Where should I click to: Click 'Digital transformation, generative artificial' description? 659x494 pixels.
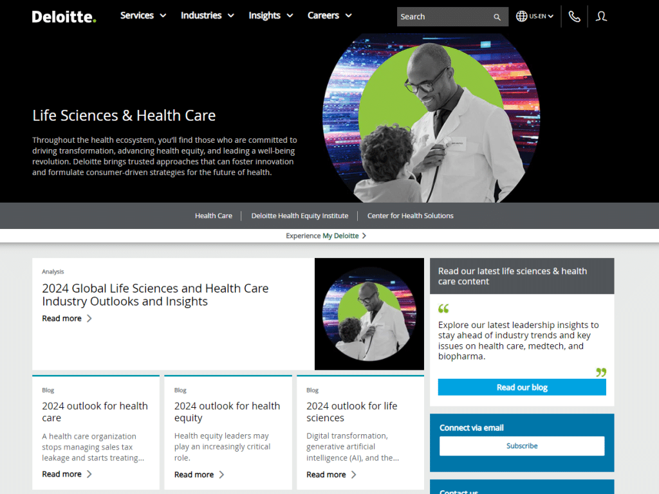(x=353, y=446)
